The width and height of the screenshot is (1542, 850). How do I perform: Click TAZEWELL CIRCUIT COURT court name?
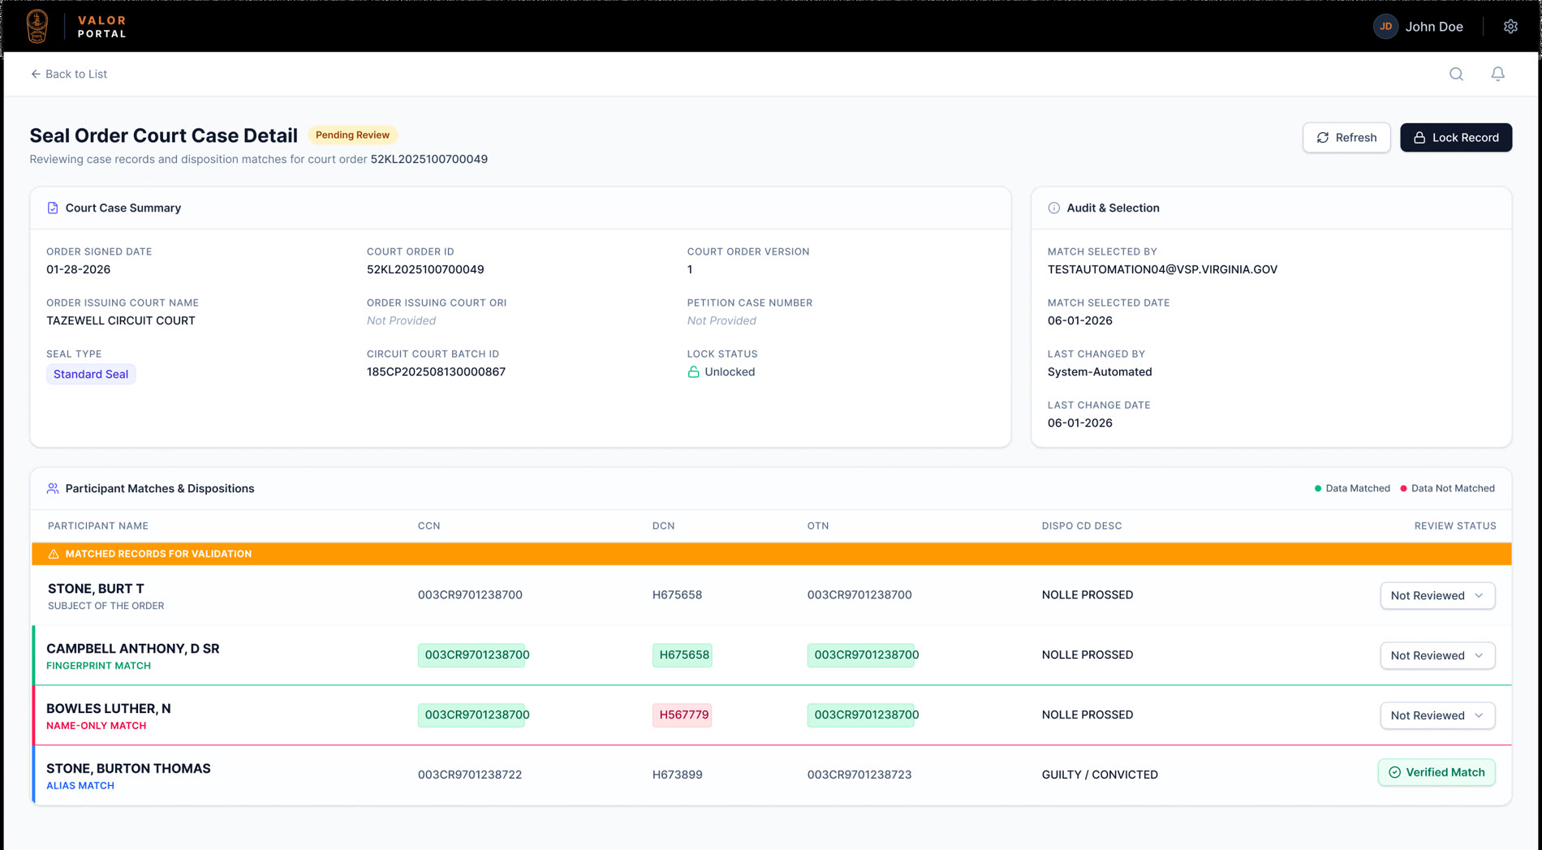121,320
